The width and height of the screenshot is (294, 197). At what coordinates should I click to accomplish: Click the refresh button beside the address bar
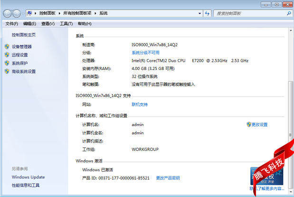pos(207,13)
